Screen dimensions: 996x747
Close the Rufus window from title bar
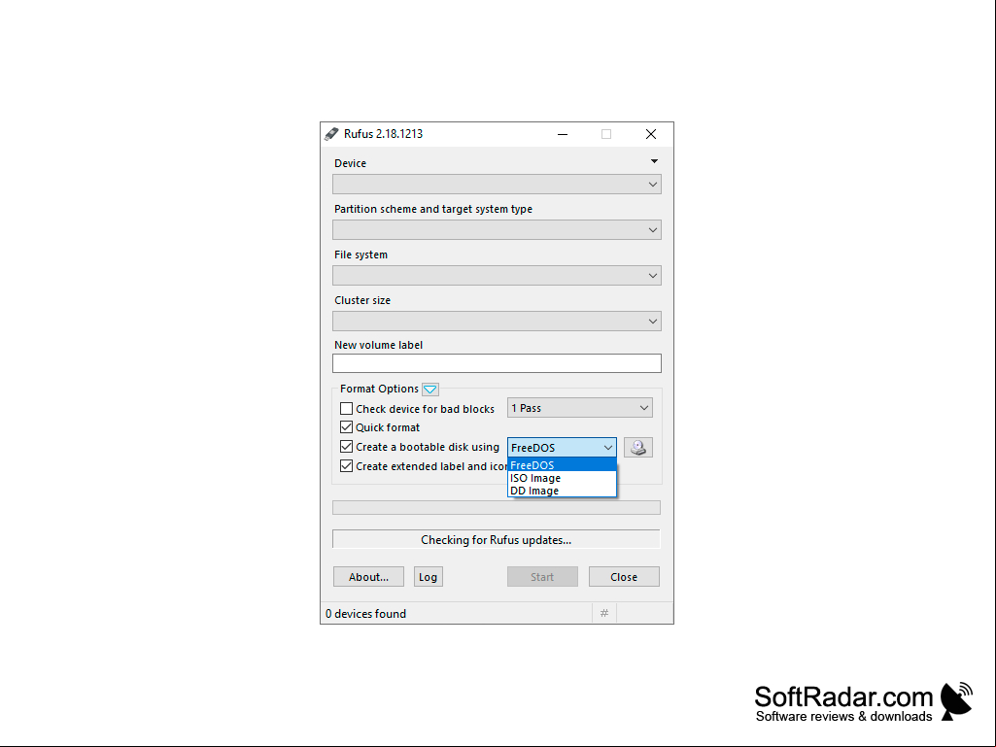click(x=651, y=134)
